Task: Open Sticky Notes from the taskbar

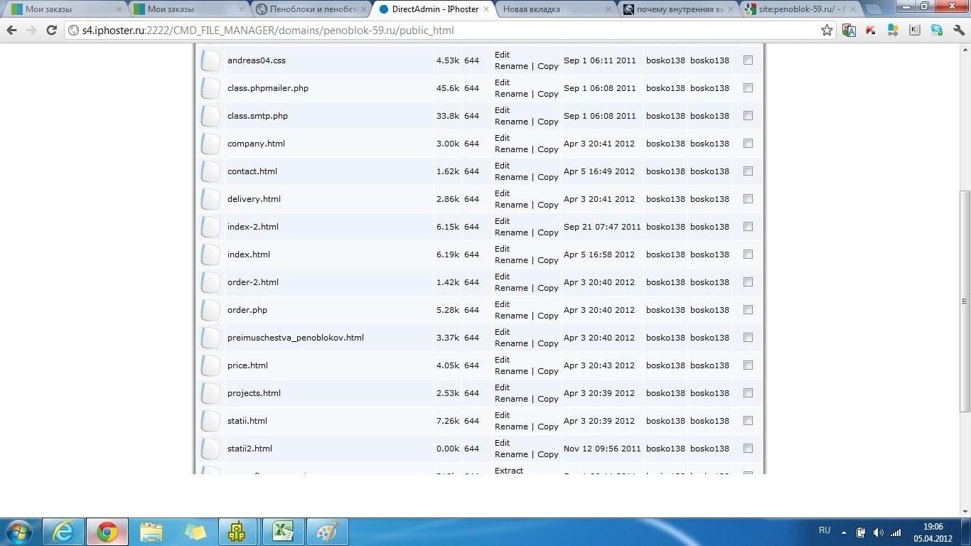Action: click(x=195, y=532)
